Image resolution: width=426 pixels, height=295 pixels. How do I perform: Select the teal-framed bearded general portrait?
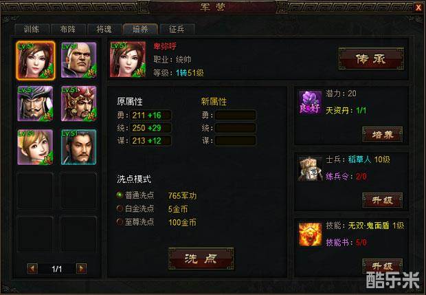point(78,147)
